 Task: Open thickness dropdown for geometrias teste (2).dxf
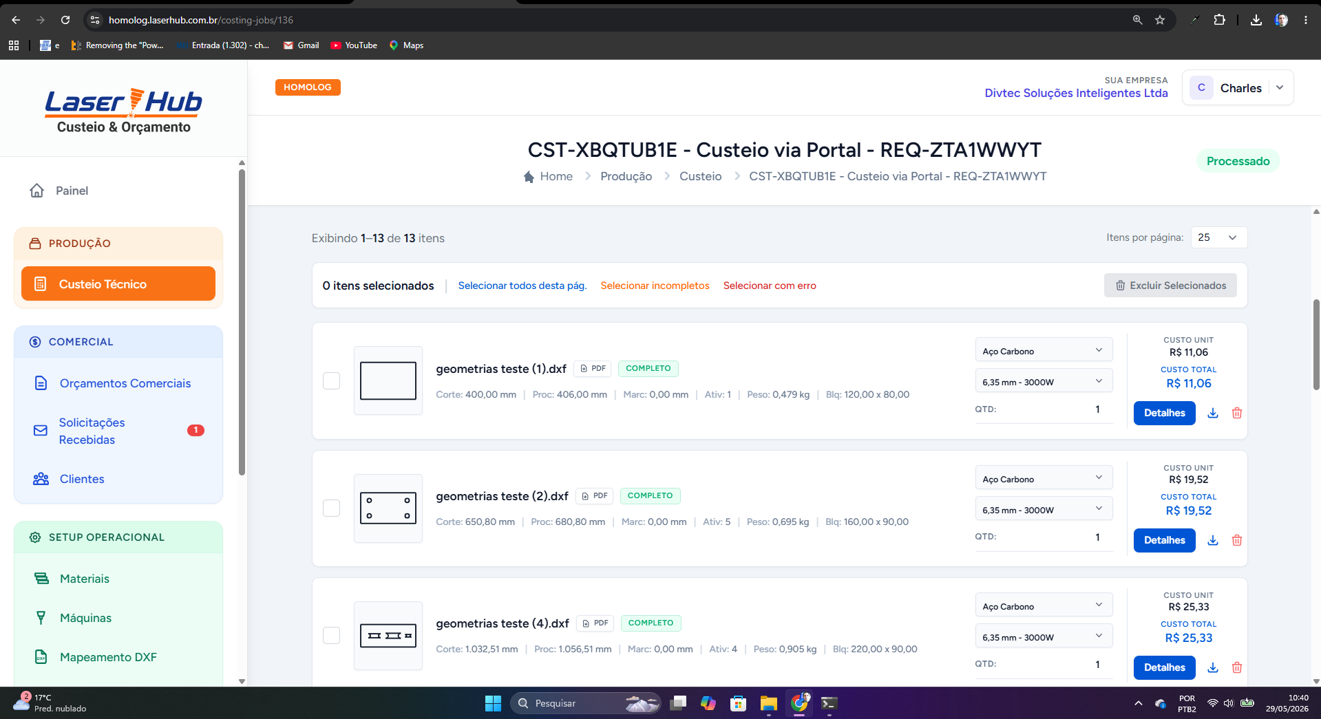click(1044, 510)
